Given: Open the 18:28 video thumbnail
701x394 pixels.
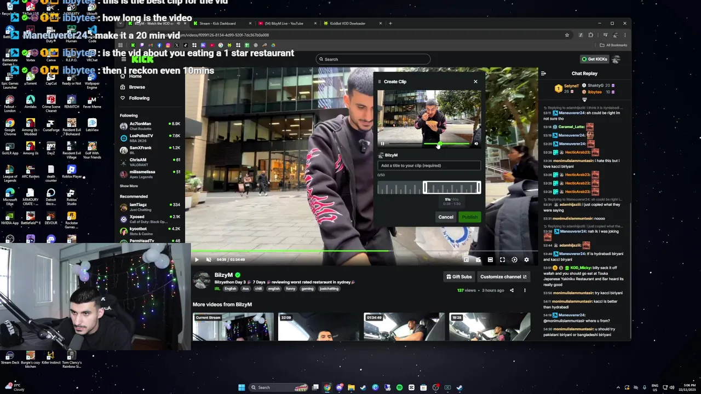Looking at the screenshot, I should [x=490, y=327].
